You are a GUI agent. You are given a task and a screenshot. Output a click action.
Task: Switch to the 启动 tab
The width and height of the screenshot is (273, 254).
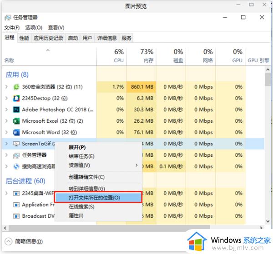73,38
